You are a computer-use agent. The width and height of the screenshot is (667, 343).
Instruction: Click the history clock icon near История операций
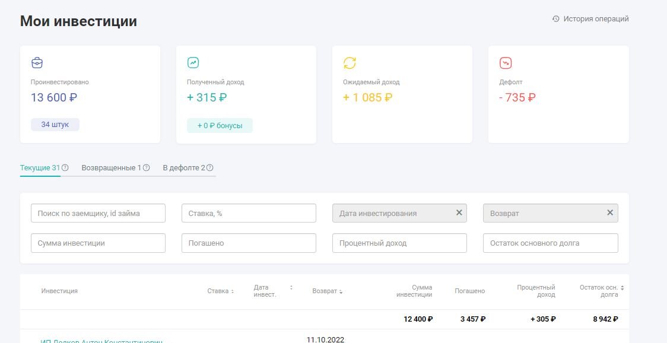(555, 19)
